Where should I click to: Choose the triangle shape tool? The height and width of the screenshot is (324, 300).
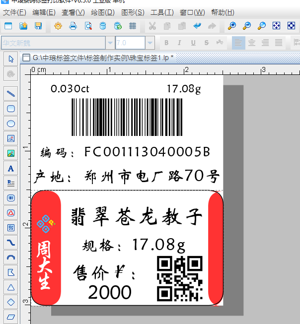click(10, 287)
